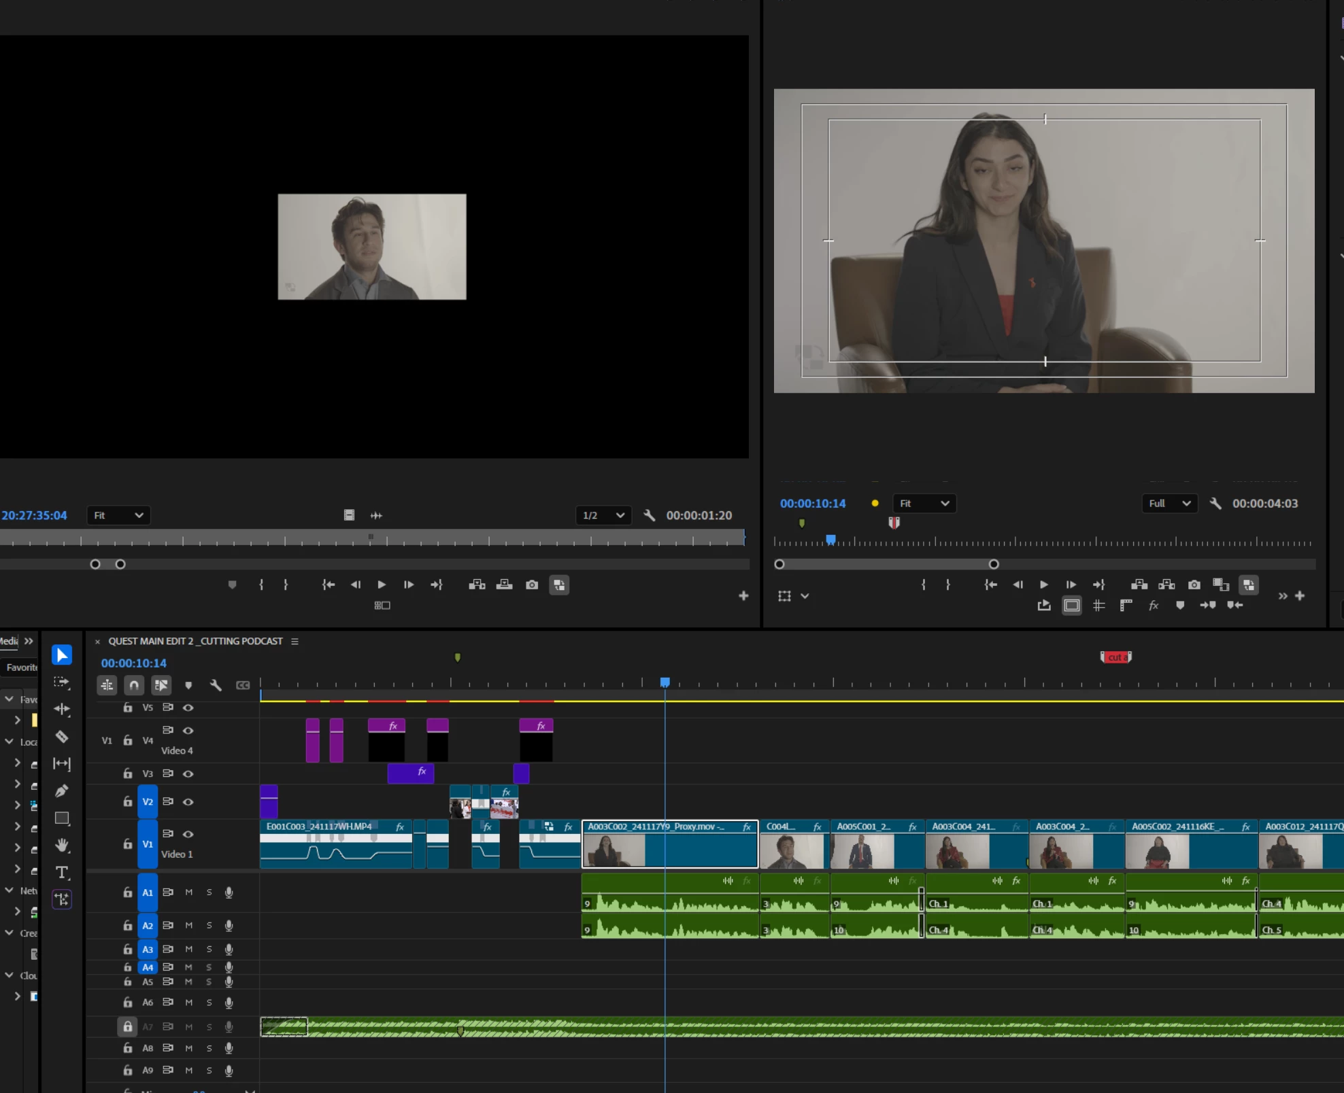Toggle safe margins button in Program monitor

click(1071, 605)
